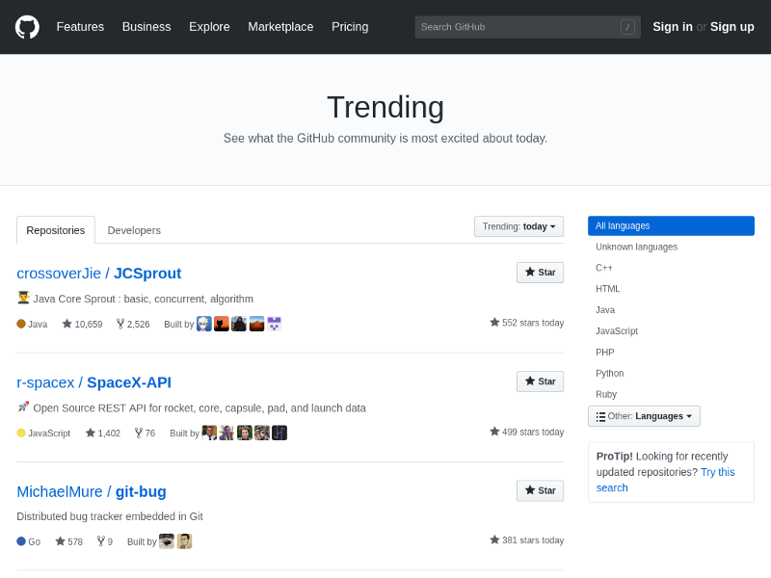Click fourth contributor avatar of JCSprout
The width and height of the screenshot is (771, 578).
coord(256,324)
